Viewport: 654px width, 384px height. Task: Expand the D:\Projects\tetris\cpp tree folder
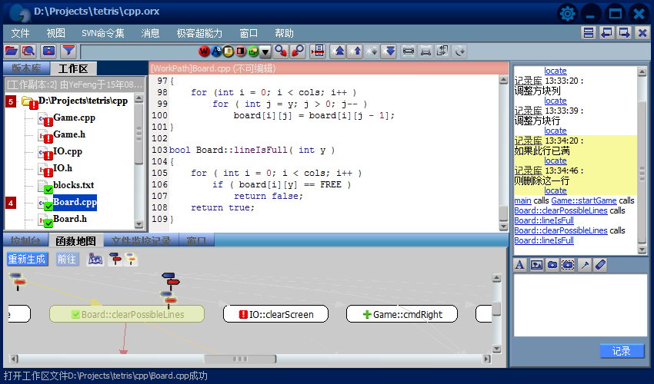[x=29, y=101]
